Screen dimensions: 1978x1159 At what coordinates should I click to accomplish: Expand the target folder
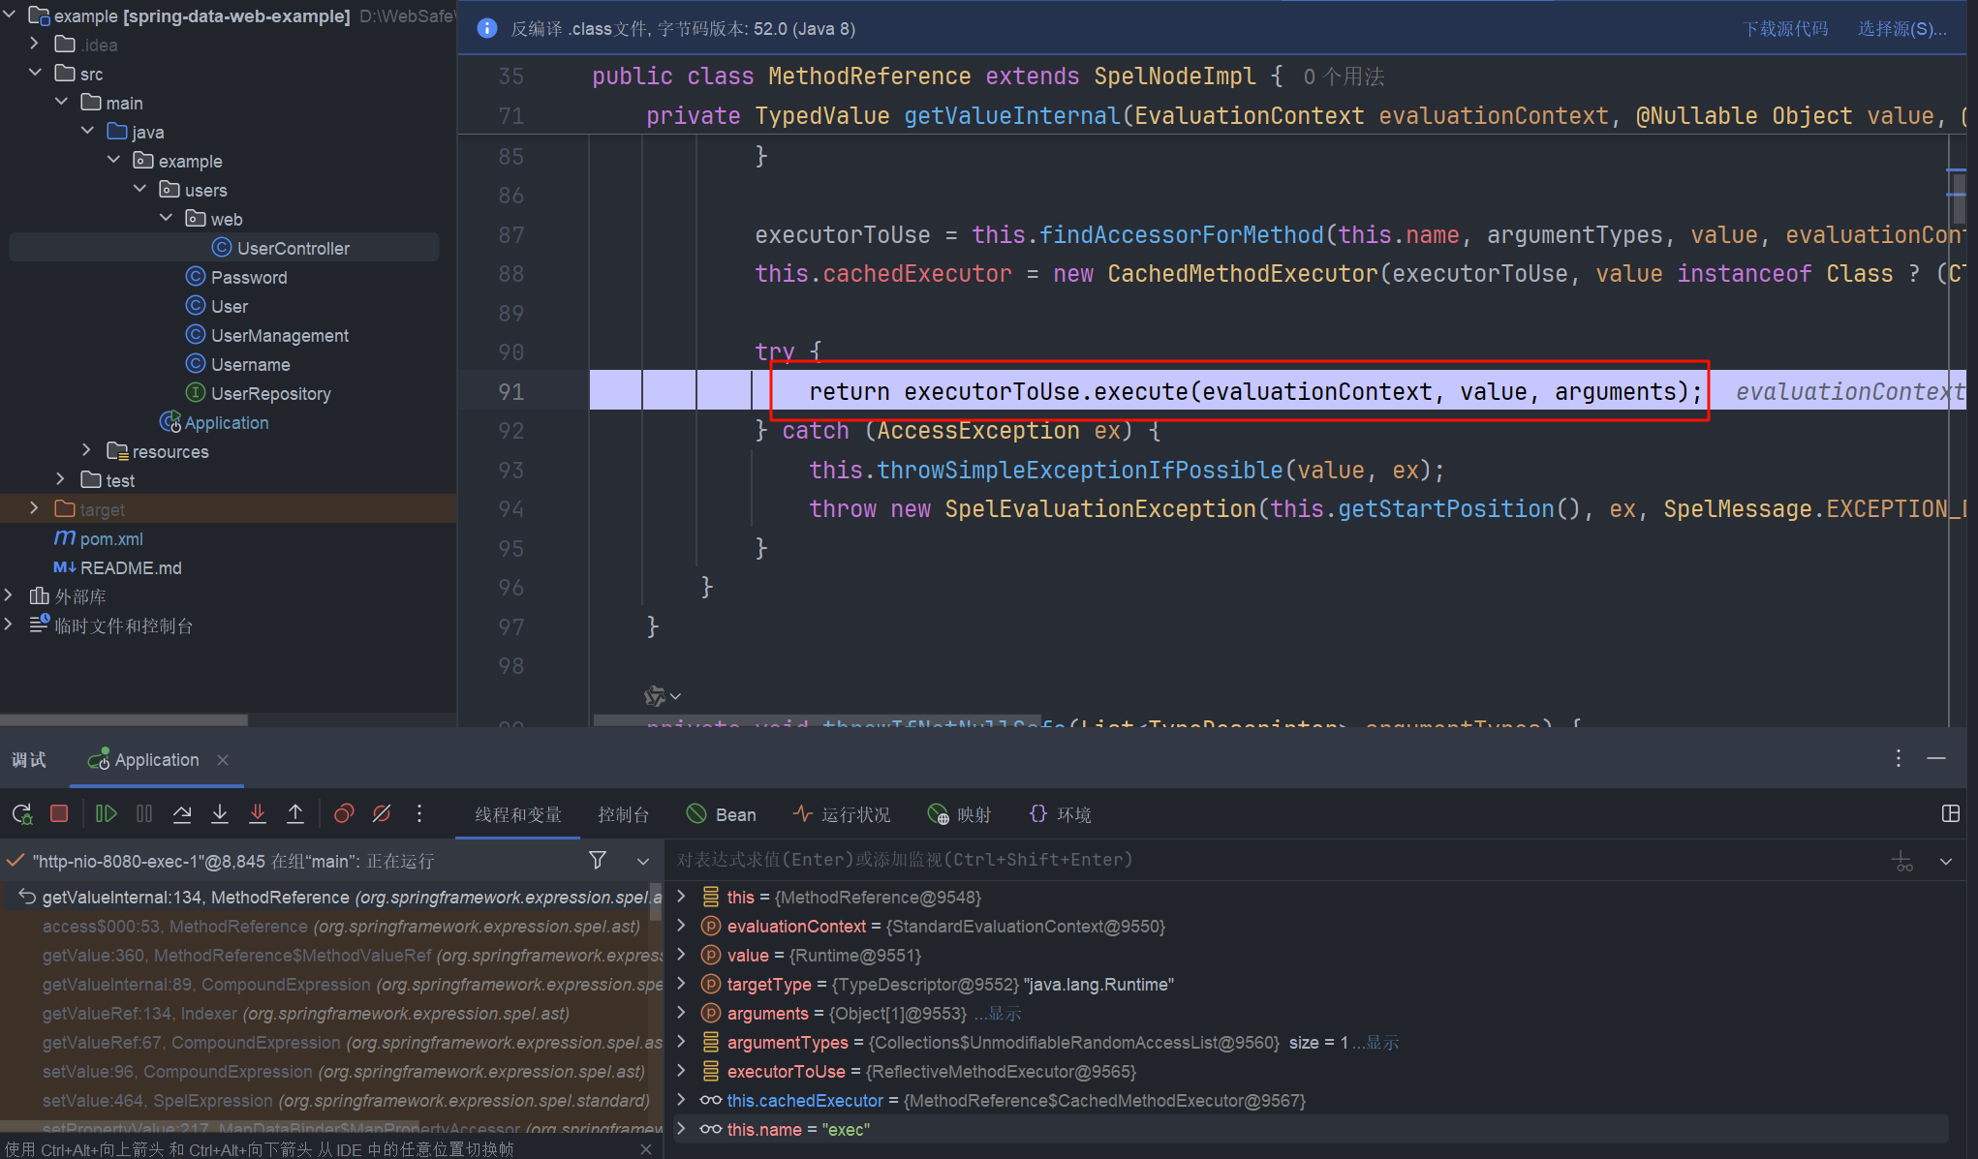click(35, 508)
